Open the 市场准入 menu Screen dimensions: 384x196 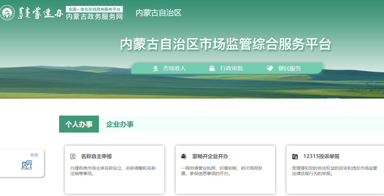[174, 68]
